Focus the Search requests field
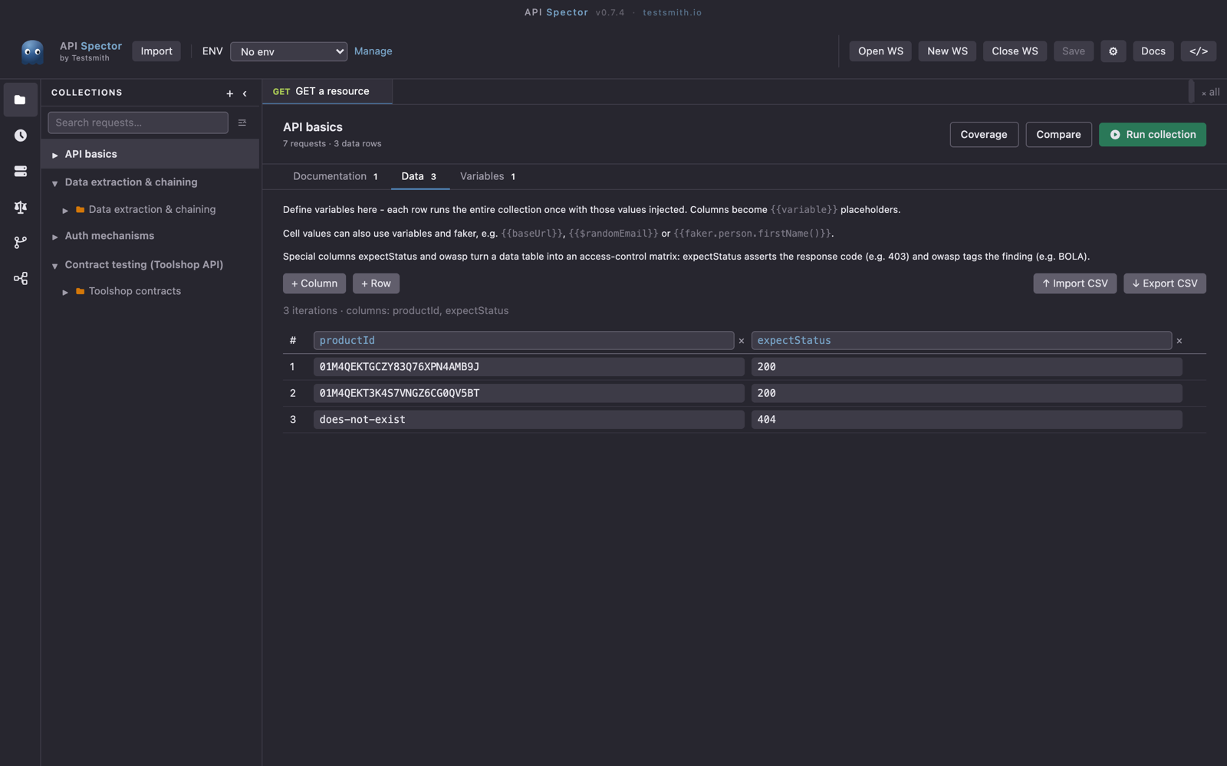Viewport: 1227px width, 766px height. (138, 123)
